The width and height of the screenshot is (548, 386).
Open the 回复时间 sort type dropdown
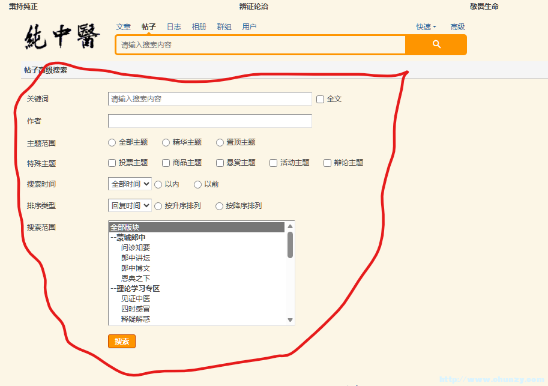(x=129, y=206)
